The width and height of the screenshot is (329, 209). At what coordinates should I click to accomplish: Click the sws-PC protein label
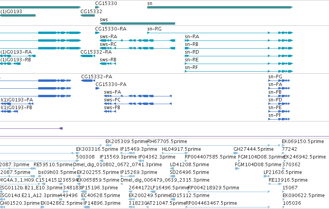pyautogui.click(x=112, y=100)
